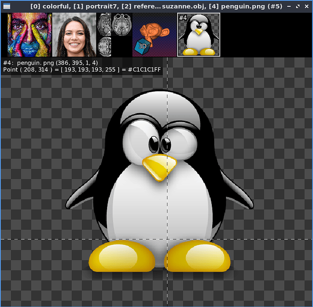Open the window menu icon in title bar
313x307 pixels.
(x=7, y=6)
